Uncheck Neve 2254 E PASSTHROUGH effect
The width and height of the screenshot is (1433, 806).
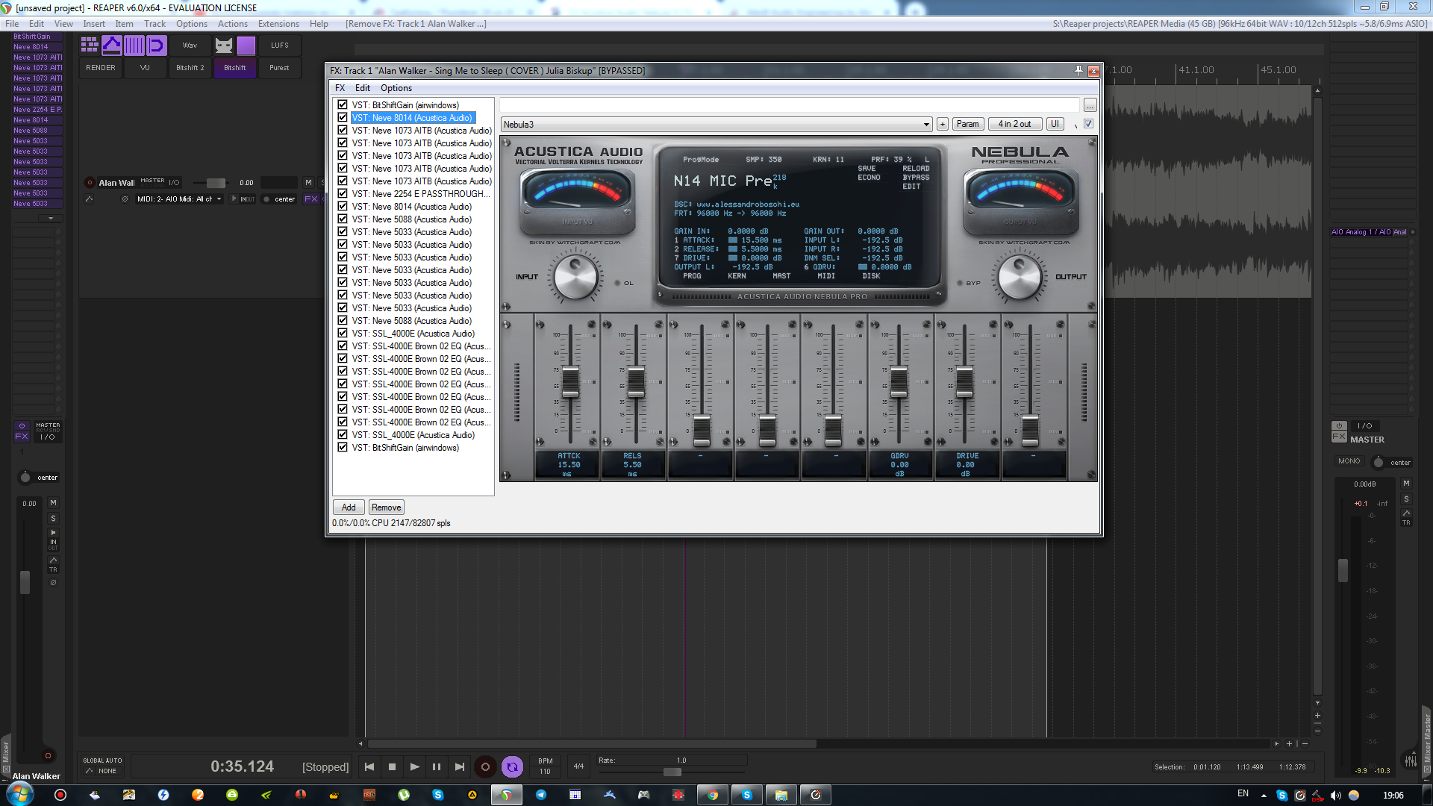pyautogui.click(x=343, y=194)
